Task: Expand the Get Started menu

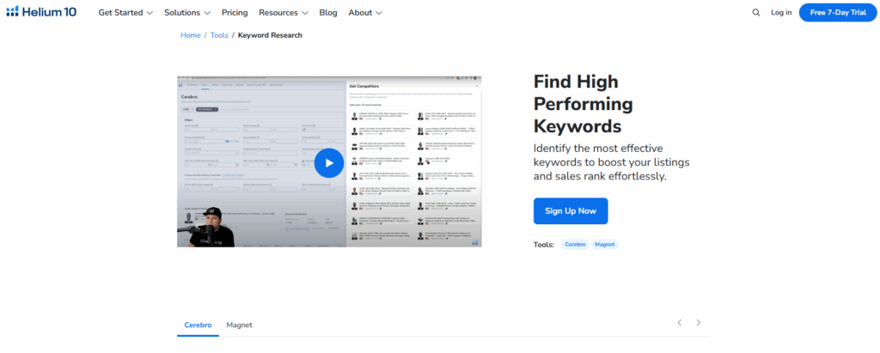Action: point(125,12)
